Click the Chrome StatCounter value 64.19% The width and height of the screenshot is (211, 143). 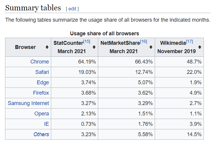tap(86, 62)
